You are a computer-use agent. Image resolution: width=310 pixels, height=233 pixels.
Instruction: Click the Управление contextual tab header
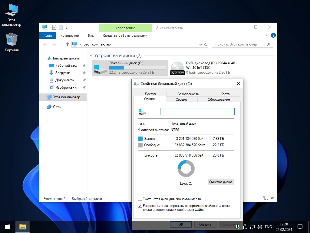tap(125, 28)
